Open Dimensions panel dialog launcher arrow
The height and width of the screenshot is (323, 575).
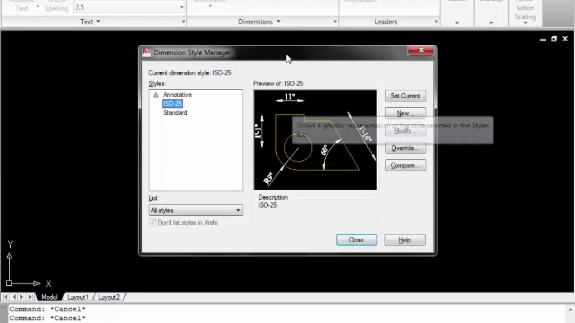(335, 22)
